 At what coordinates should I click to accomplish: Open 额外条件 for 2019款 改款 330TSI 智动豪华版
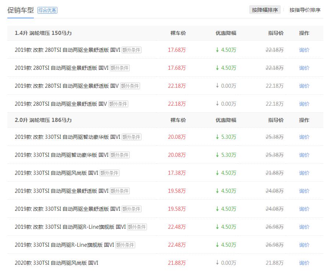point(131,137)
